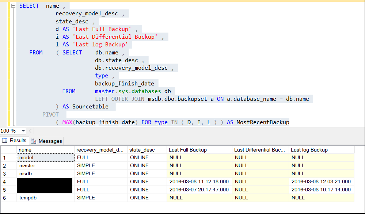Open the Messages tab

click(x=47, y=141)
